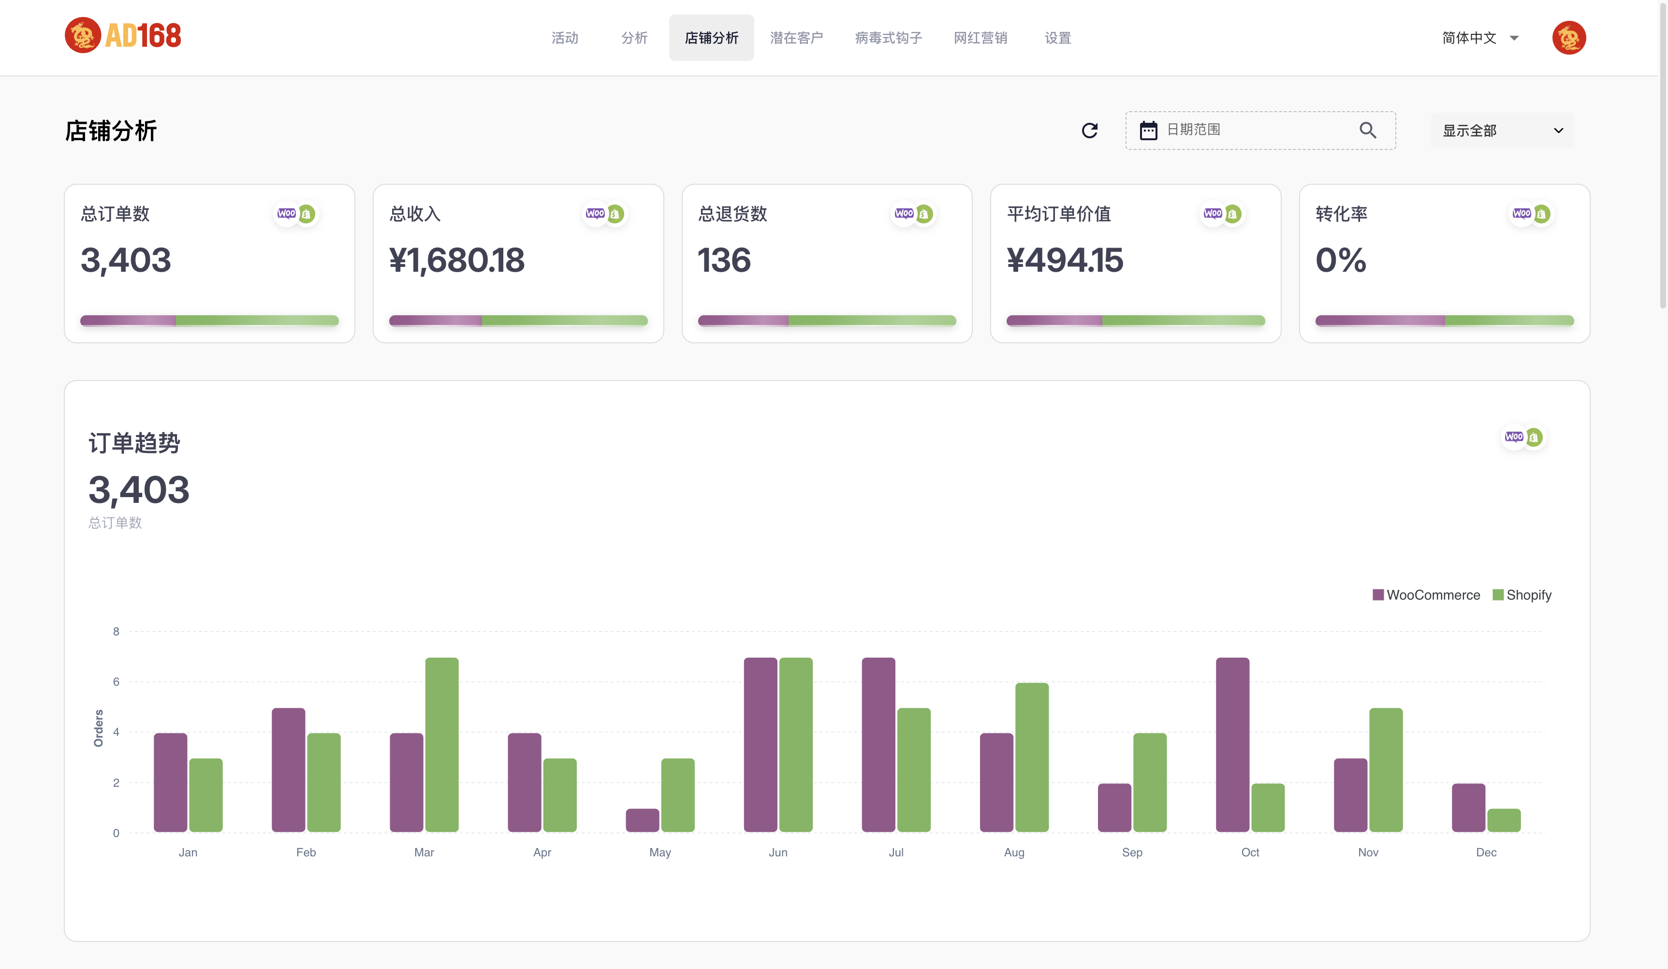Click WooCommerce icon on 总退货数 card
Viewport: 1668px width, 969px height.
904,214
